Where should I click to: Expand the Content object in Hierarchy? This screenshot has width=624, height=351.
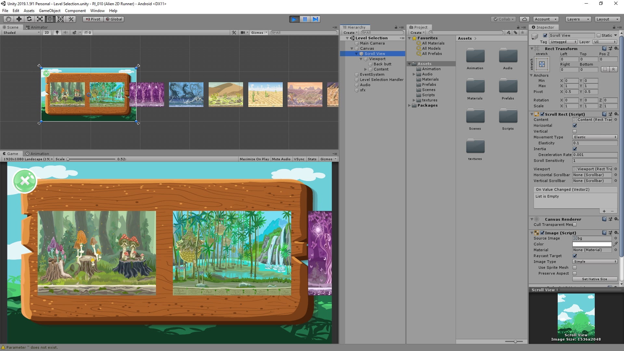click(366, 69)
